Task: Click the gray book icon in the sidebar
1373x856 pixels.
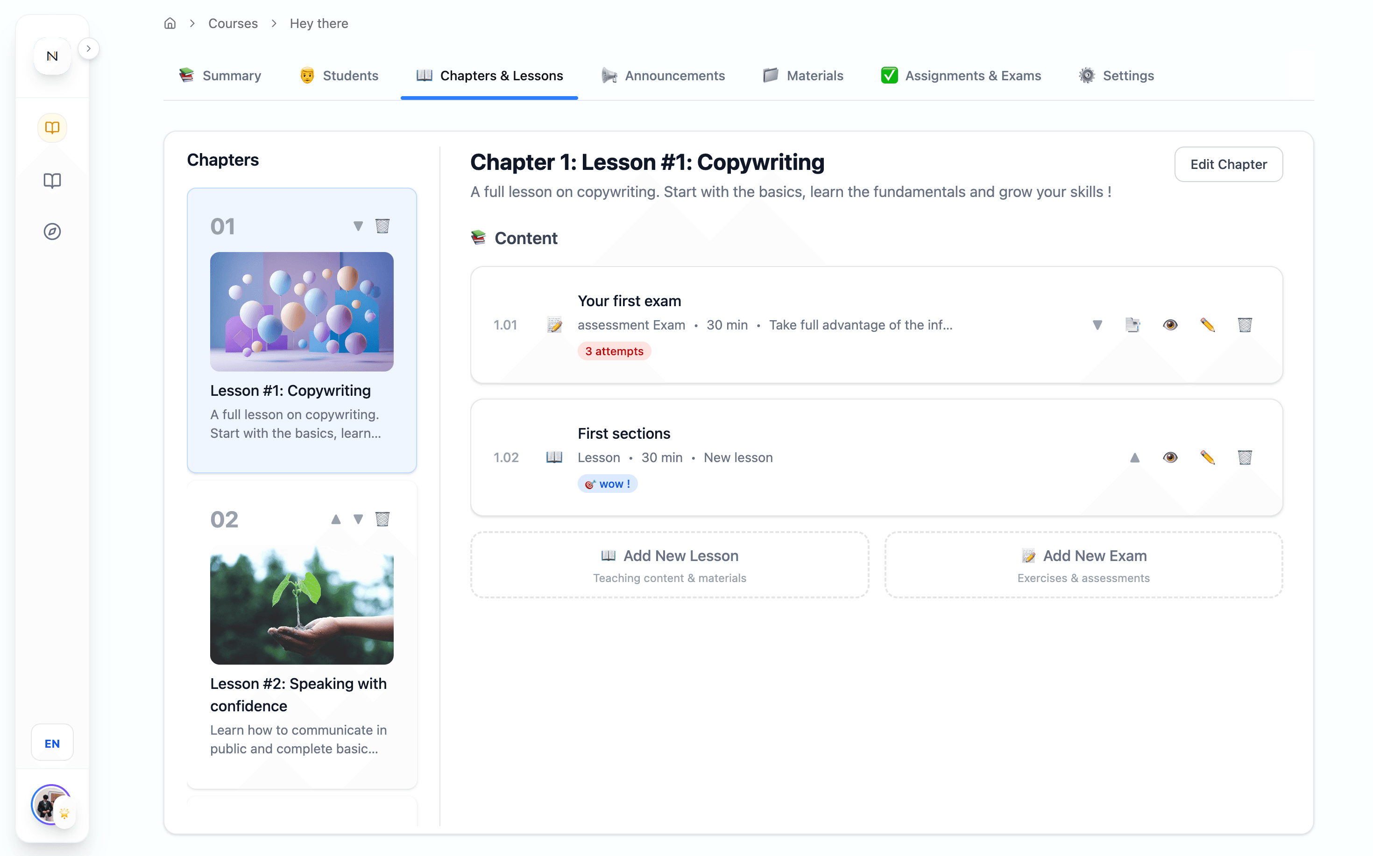Action: coord(52,181)
